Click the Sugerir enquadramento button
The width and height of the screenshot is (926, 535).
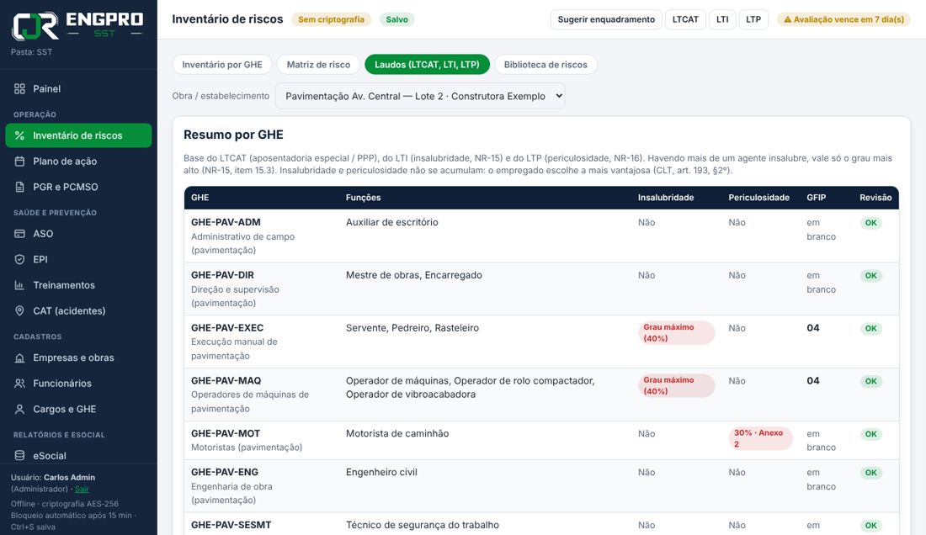(x=606, y=19)
